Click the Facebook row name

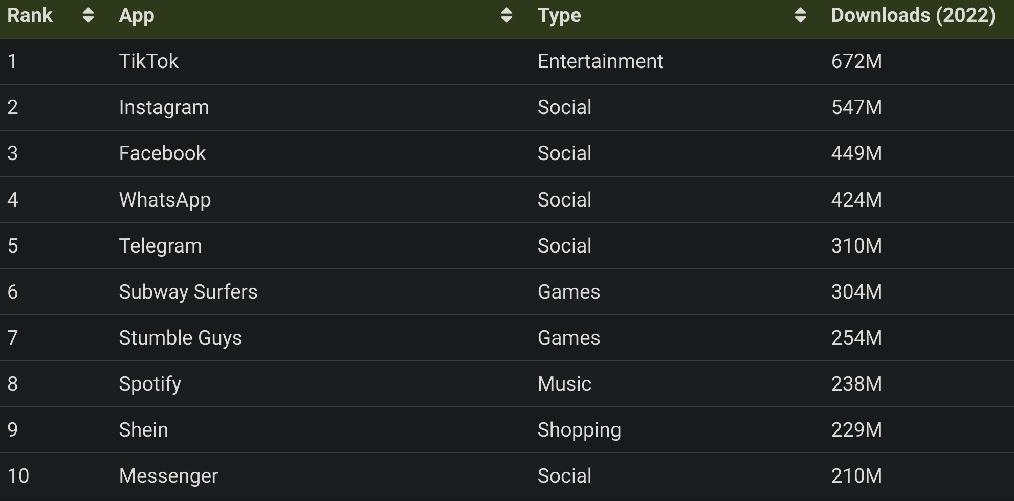pyautogui.click(x=162, y=153)
